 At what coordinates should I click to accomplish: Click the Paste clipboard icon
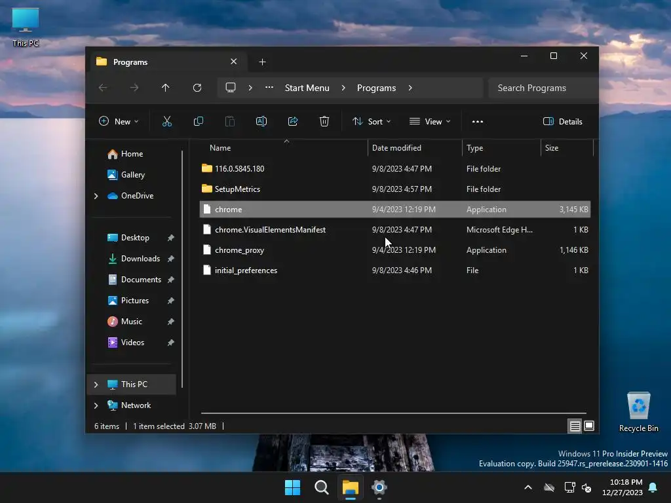pos(230,121)
